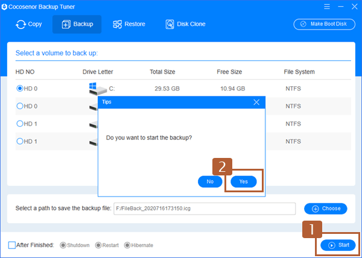Go to the Disk Clone tab
Screen dimensions: 362x258
[x=186, y=24]
